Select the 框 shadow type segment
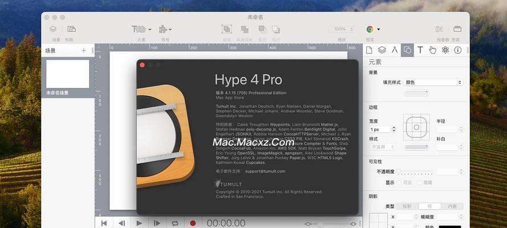Screen dimensions: 507x228 [429, 206]
